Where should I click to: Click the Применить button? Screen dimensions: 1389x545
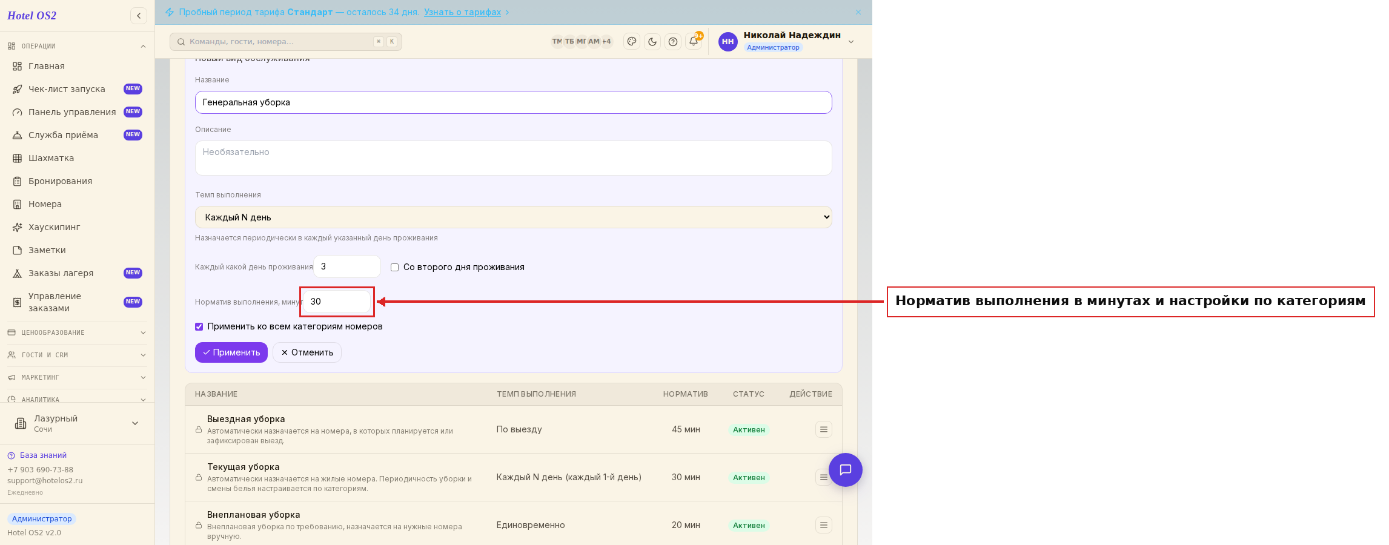[x=231, y=352]
